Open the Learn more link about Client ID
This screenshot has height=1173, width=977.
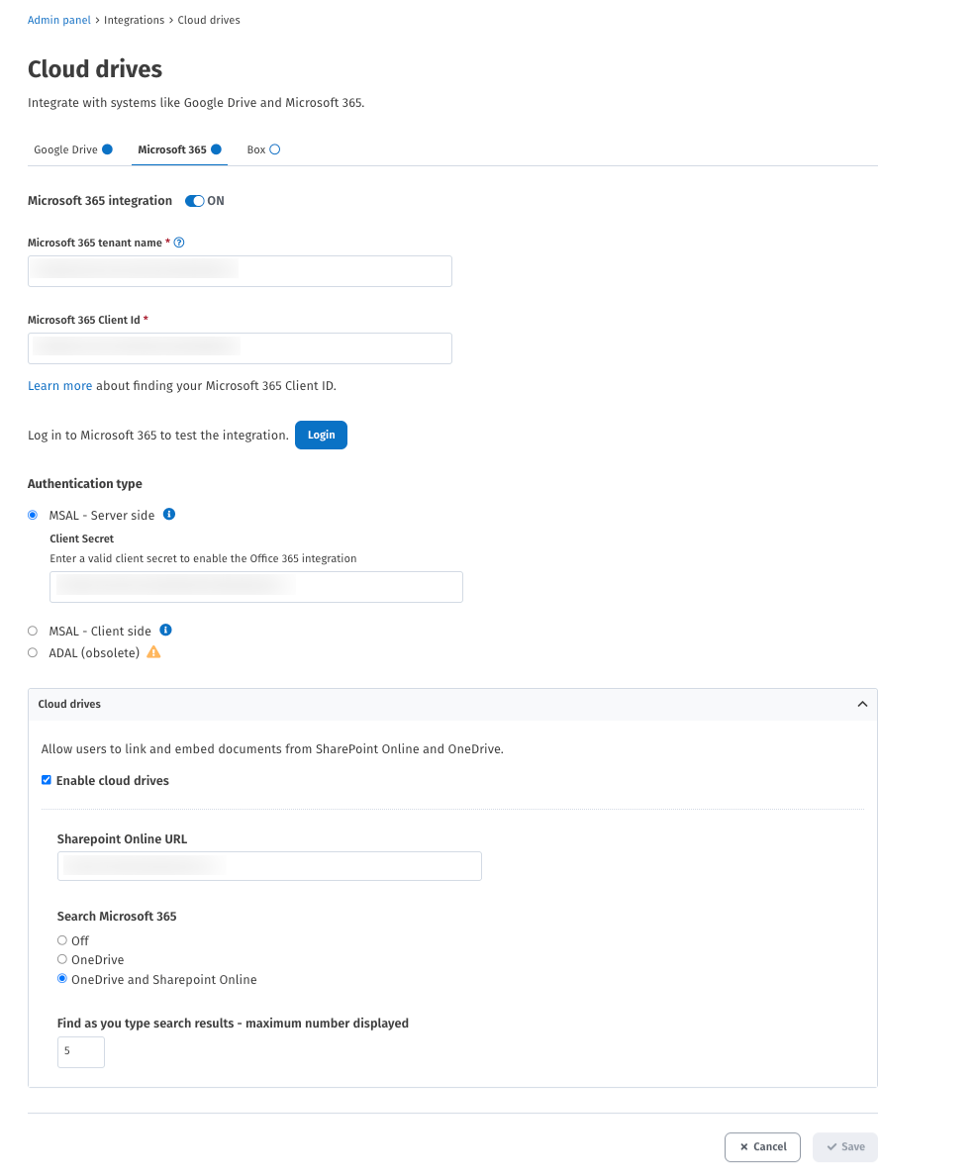59,385
